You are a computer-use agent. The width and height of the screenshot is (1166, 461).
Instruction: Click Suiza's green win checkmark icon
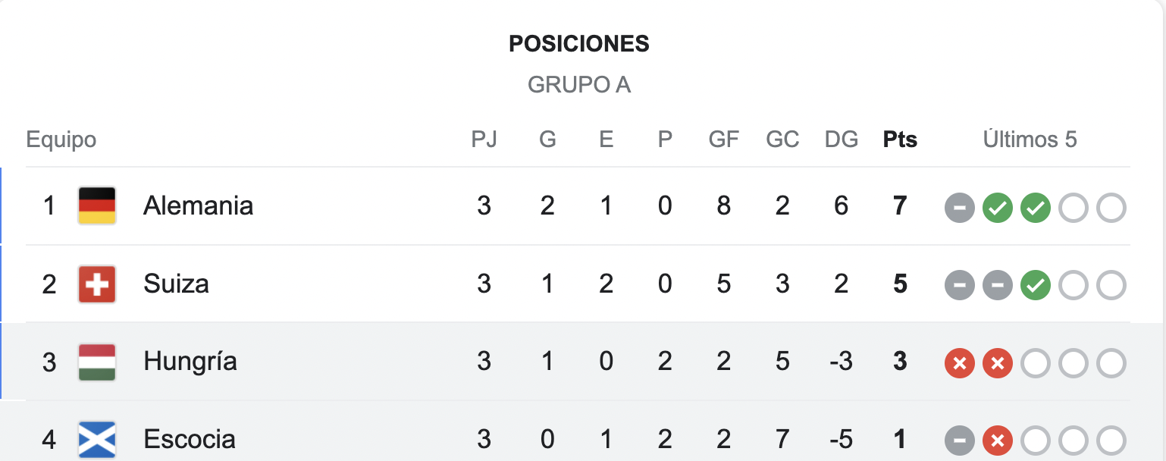(1035, 286)
